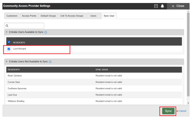Click the green Sync button
Image resolution: width=192 pixels, height=120 pixels.
coord(168,111)
